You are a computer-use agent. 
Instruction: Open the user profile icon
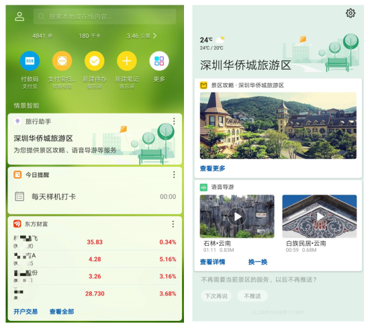(x=19, y=17)
